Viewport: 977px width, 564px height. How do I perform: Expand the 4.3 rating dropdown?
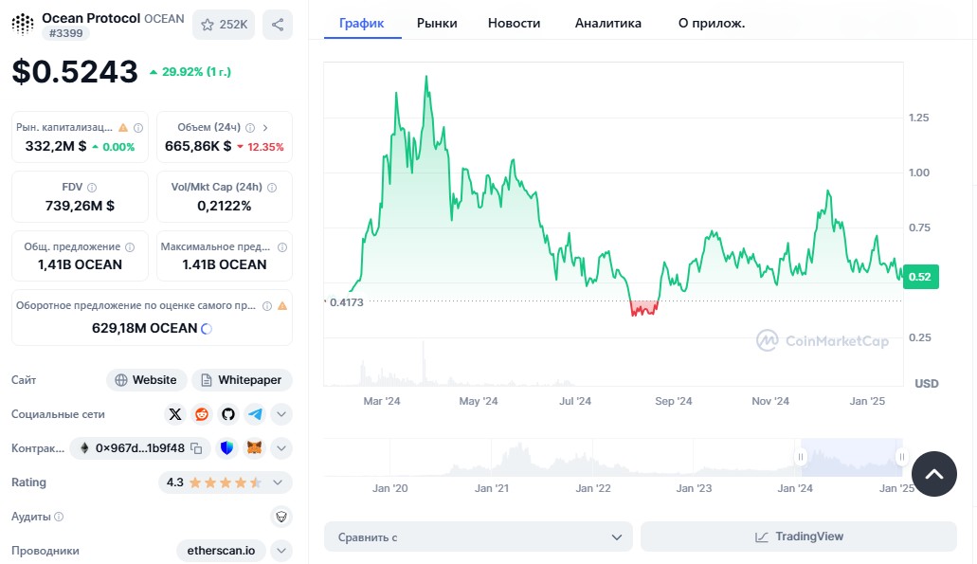click(x=278, y=482)
